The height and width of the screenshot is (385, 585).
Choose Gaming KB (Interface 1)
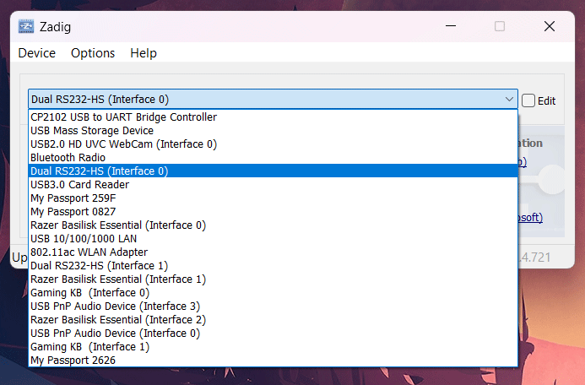[x=274, y=346]
